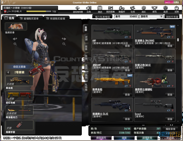The height and width of the screenshot is (141, 183).
Task: Equip the 狂蟒之吻 (M24)
Action: [170, 70]
